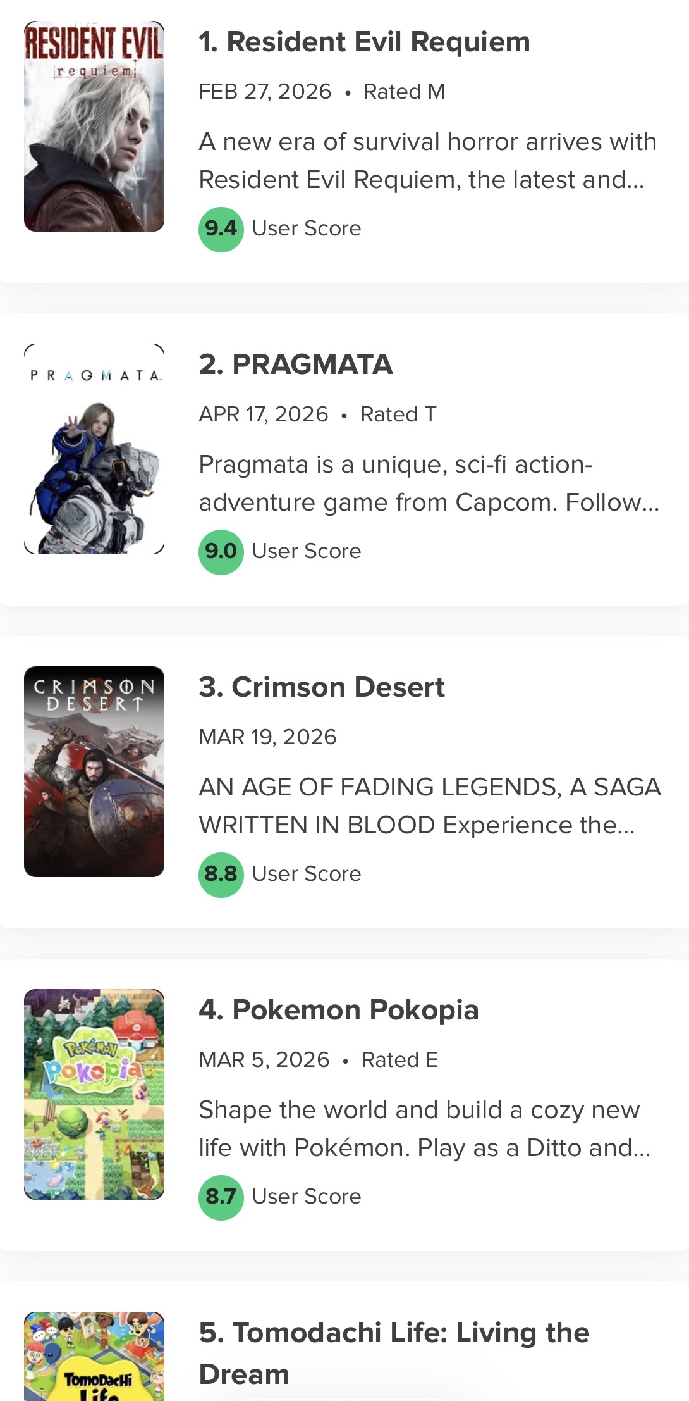Open the Crimson Desert title link
This screenshot has width=689, height=1401.
[322, 687]
